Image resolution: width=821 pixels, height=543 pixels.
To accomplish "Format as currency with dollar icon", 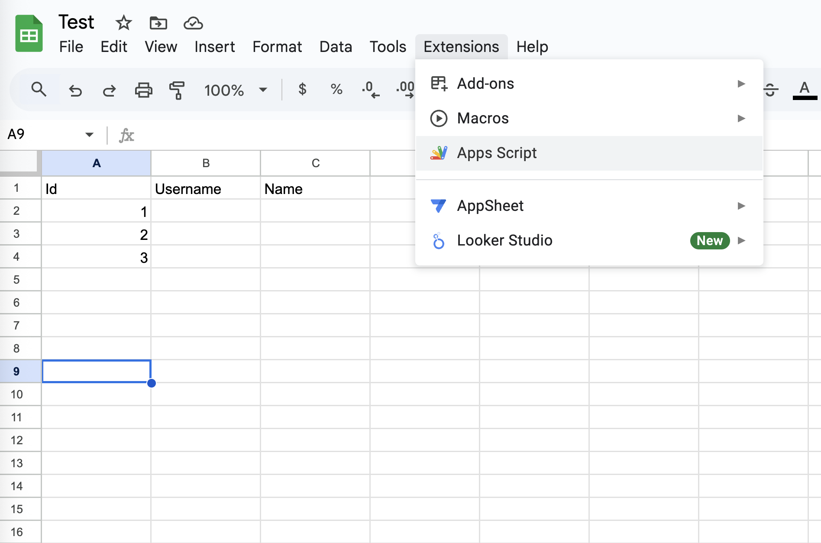I will (x=302, y=89).
